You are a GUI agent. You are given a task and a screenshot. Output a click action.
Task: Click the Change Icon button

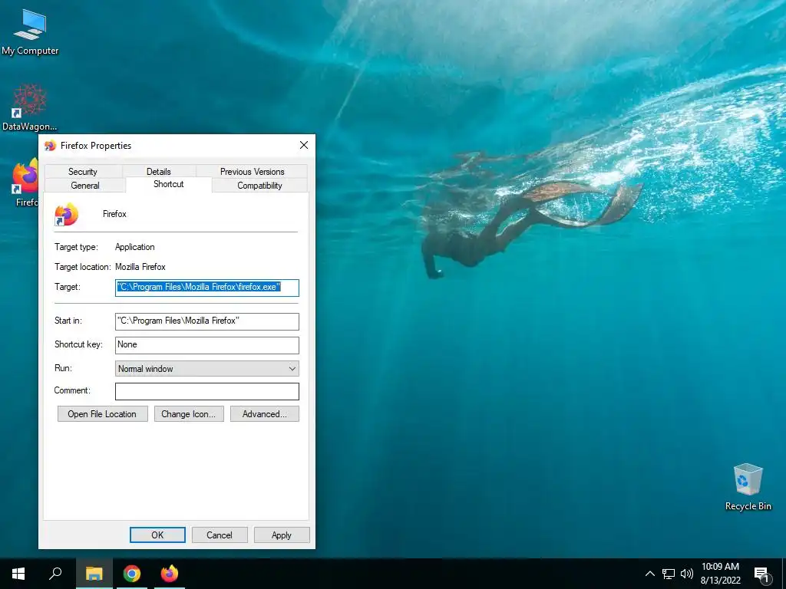tap(189, 413)
